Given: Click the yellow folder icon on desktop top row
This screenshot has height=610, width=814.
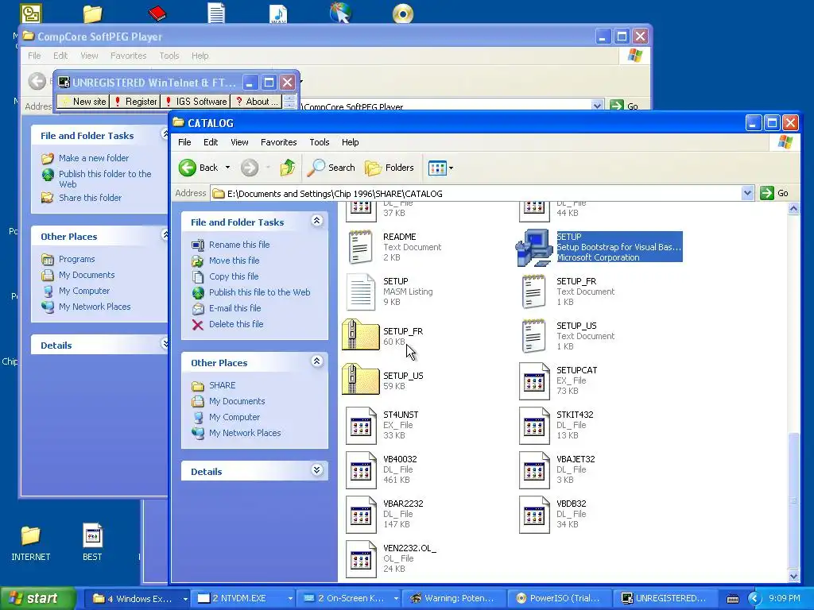Looking at the screenshot, I should click(92, 14).
